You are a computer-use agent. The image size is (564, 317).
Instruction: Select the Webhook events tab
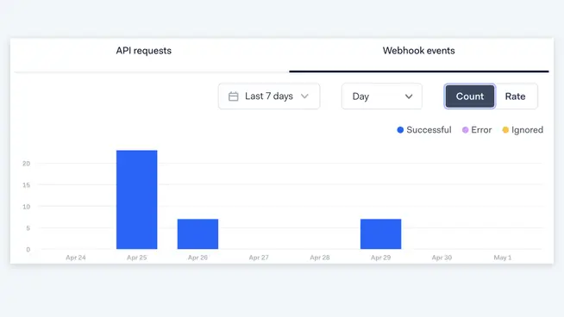418,51
